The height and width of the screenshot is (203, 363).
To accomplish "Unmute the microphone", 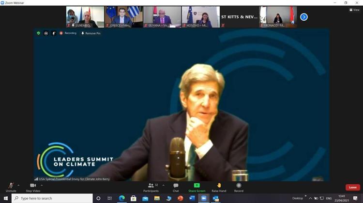I will click(11, 187).
